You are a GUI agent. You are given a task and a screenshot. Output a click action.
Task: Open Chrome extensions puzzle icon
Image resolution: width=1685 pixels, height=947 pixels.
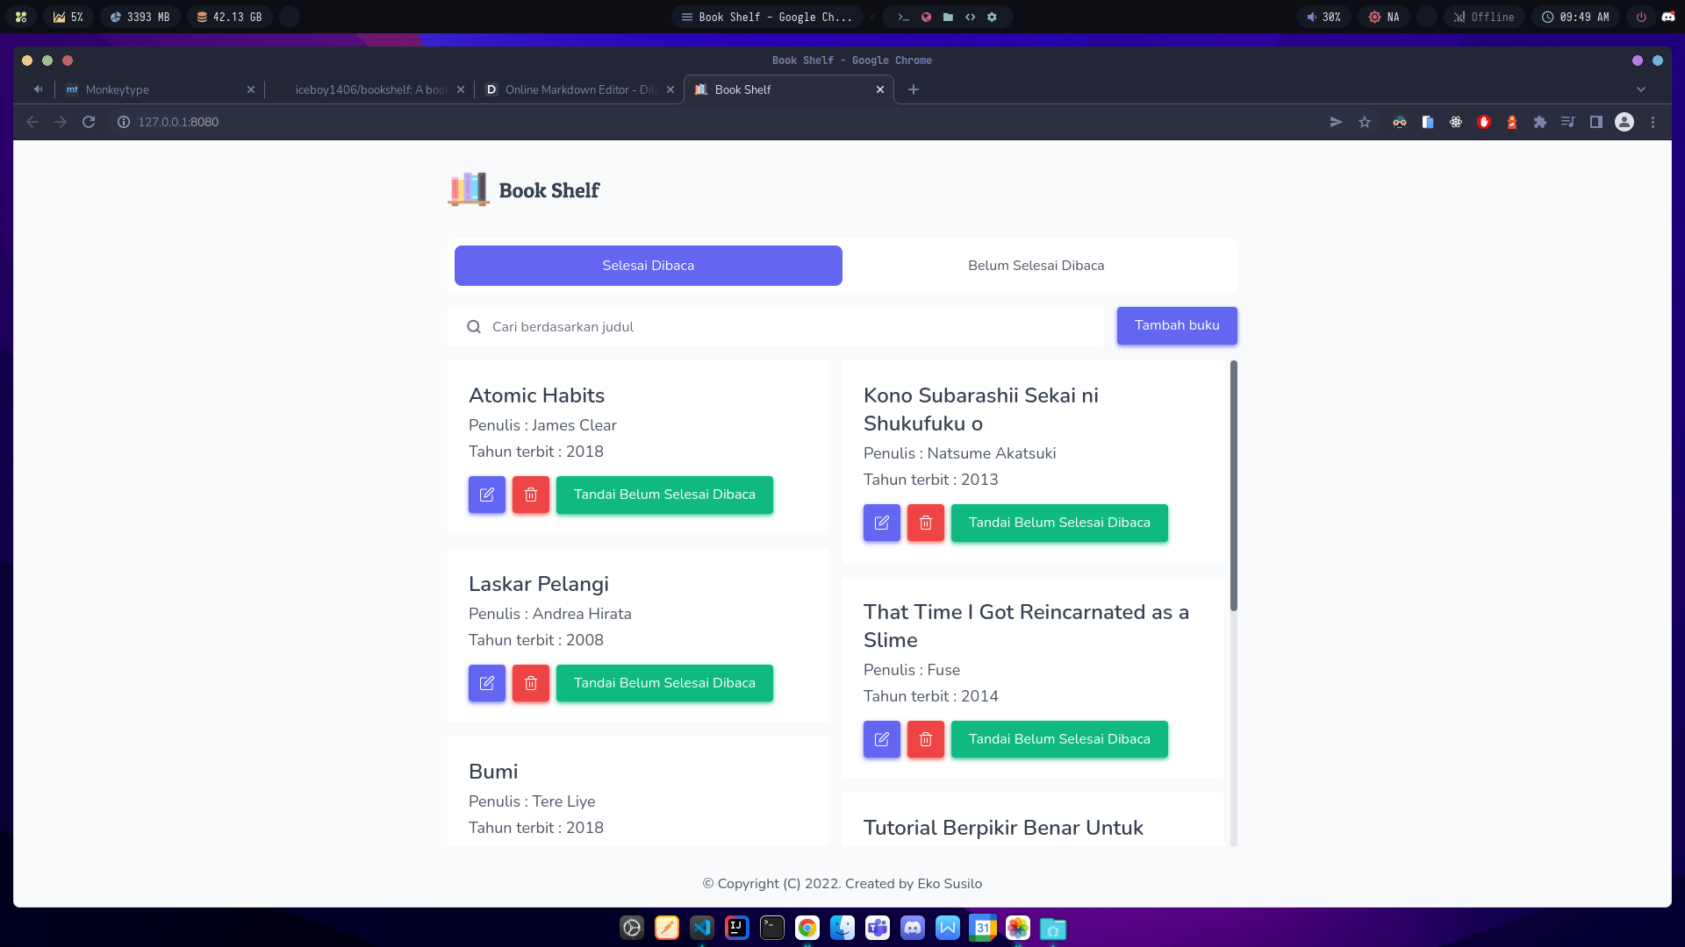(x=1540, y=122)
